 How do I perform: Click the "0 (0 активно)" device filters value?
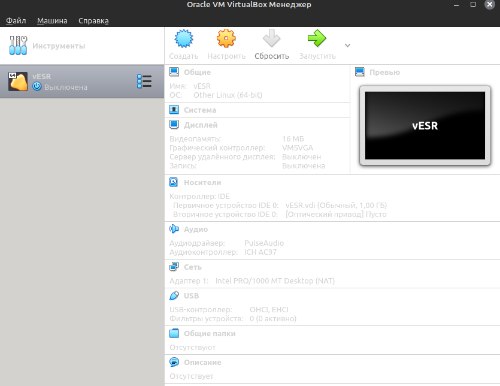point(273,319)
